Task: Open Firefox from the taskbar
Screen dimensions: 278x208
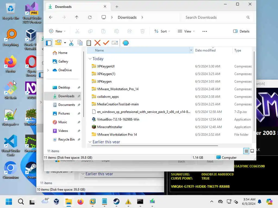Action: (x=80, y=201)
